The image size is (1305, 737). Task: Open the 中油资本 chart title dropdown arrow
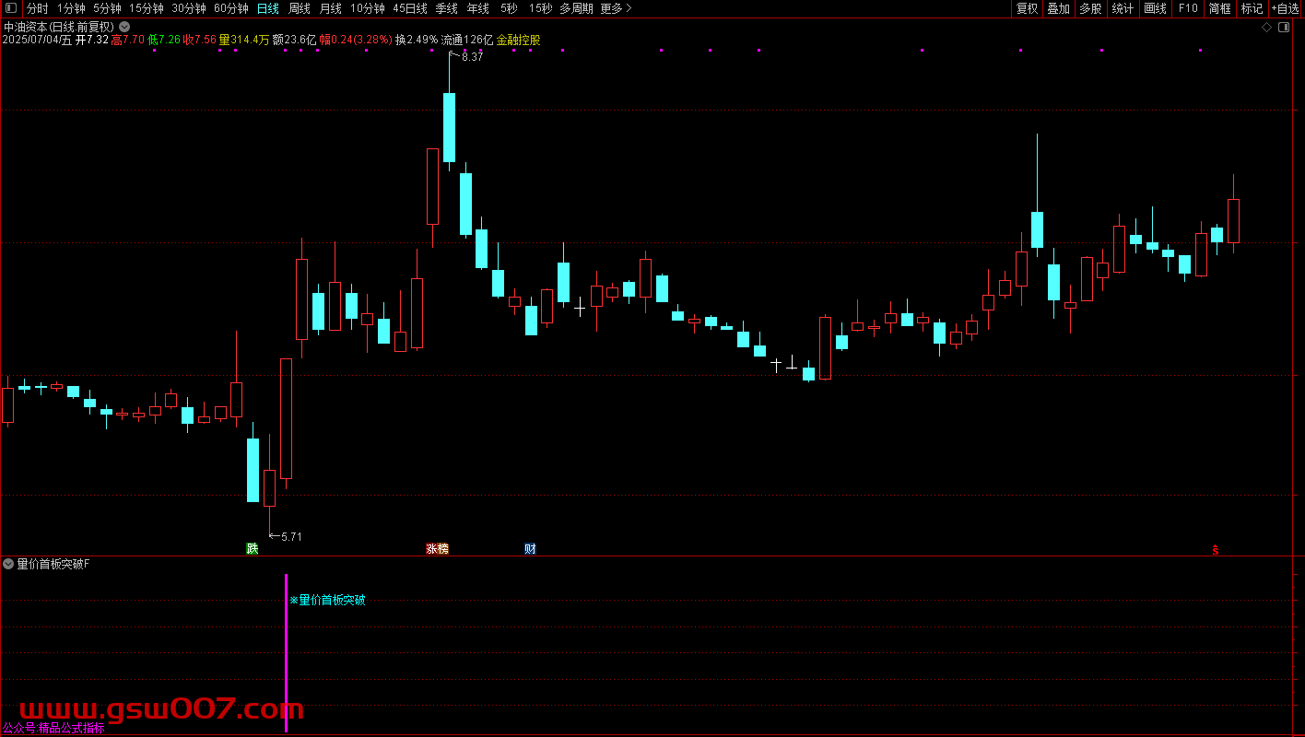pyautogui.click(x=124, y=27)
